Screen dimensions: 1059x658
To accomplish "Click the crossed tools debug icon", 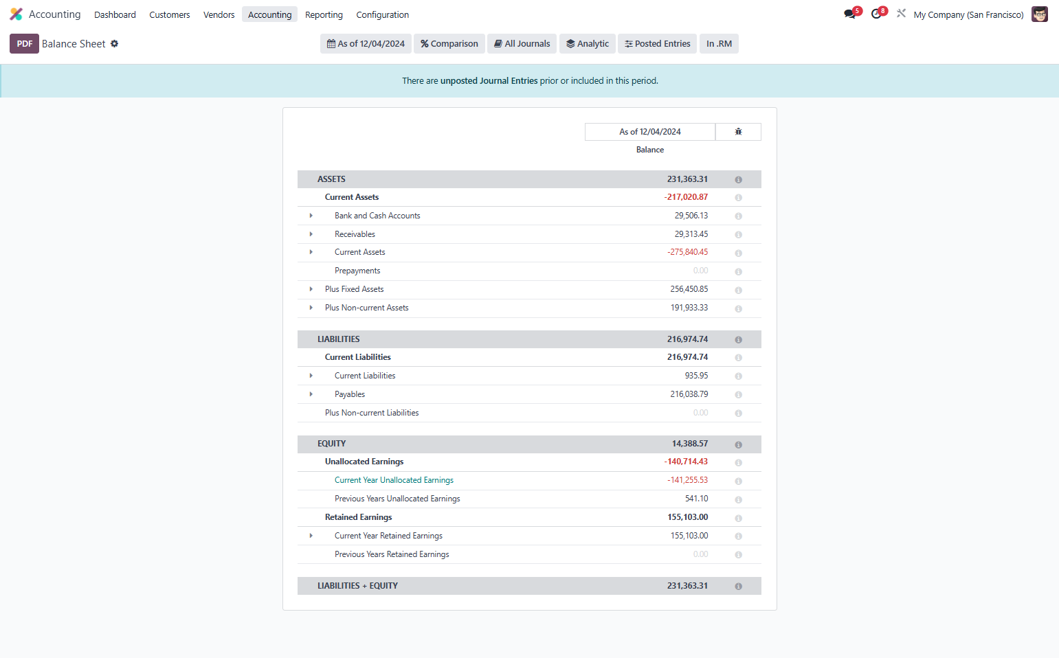I will point(901,14).
